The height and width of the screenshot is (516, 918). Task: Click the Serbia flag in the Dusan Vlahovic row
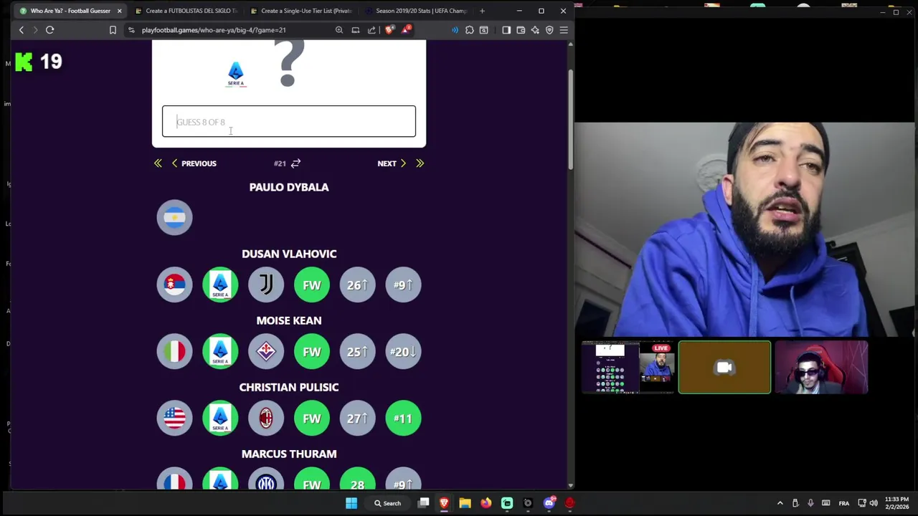click(x=174, y=285)
